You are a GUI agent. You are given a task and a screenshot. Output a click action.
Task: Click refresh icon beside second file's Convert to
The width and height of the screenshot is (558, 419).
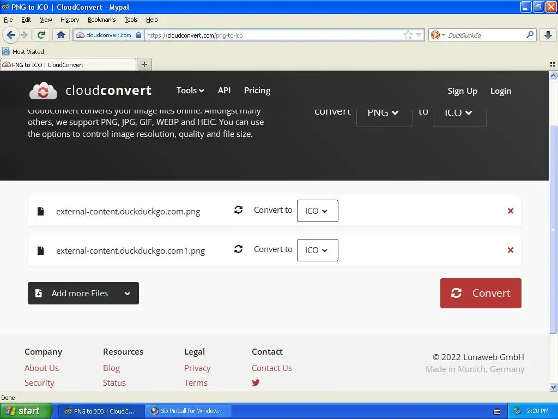(x=239, y=249)
